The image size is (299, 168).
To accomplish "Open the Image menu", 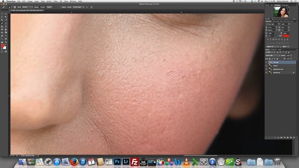I will coord(30,1).
